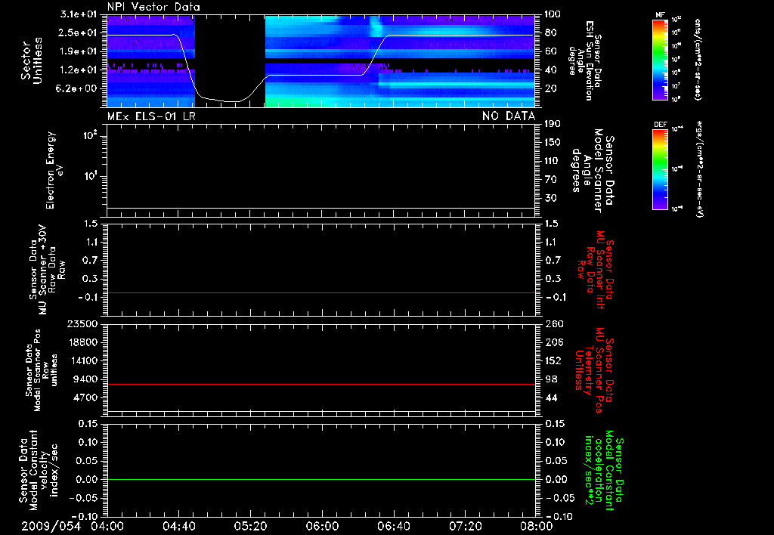Click the 'Electron Energy eV' axis label
Image resolution: width=774 pixels, height=535 pixels.
tap(54, 170)
